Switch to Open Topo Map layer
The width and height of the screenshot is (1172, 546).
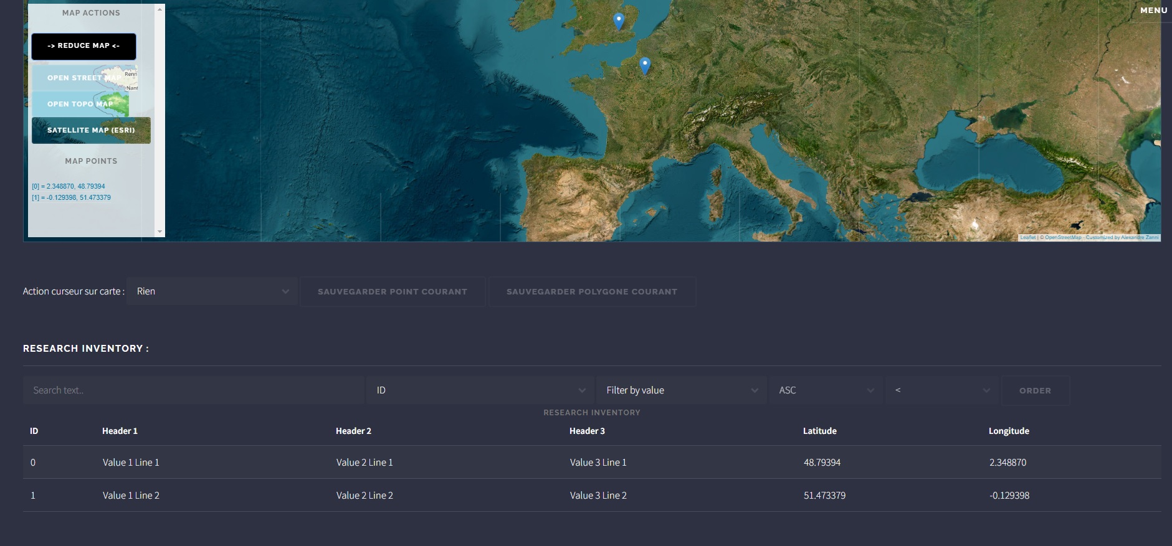point(80,104)
